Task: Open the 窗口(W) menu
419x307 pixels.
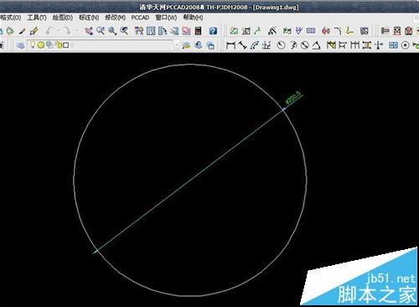Action: pyautogui.click(x=166, y=18)
